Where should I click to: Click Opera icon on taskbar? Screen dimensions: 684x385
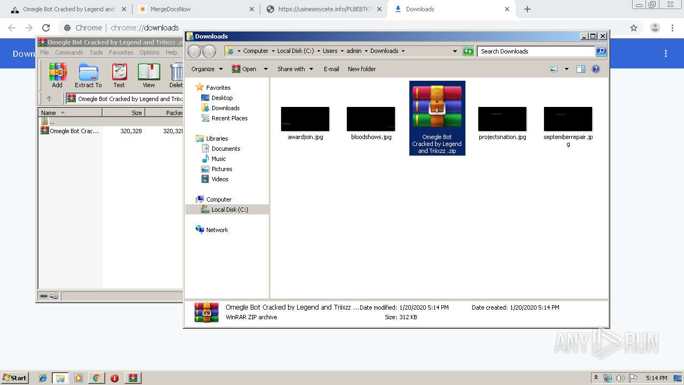[114, 378]
